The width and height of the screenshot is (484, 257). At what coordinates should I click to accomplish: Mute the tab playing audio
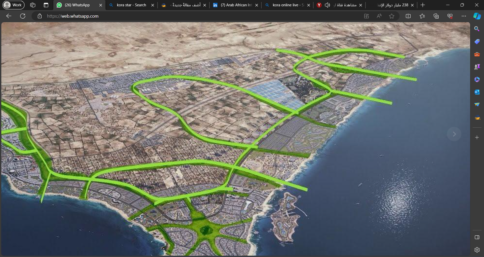click(x=327, y=5)
